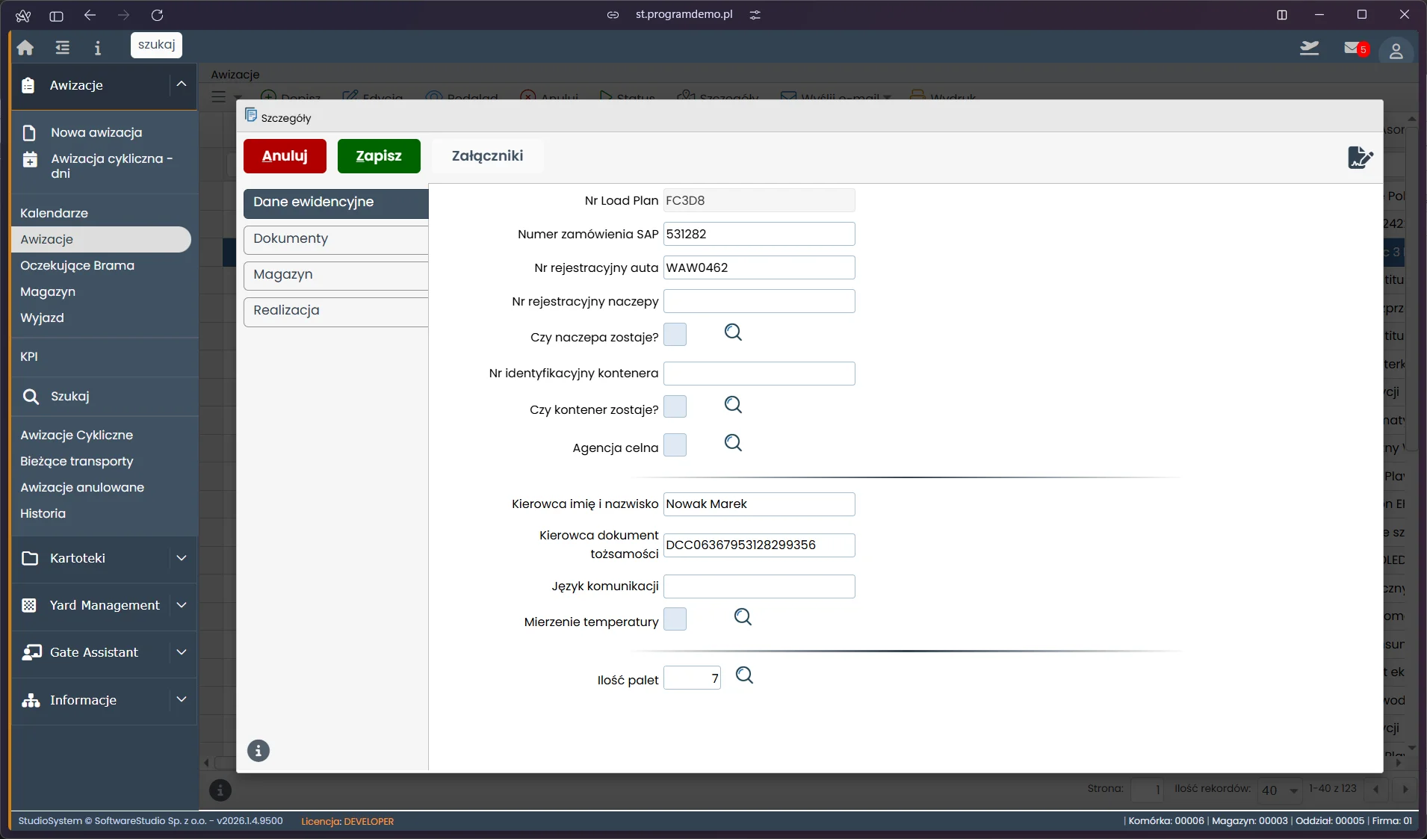Click the Kierowca imię i nazwisko field
The height and width of the screenshot is (839, 1427).
tap(759, 504)
